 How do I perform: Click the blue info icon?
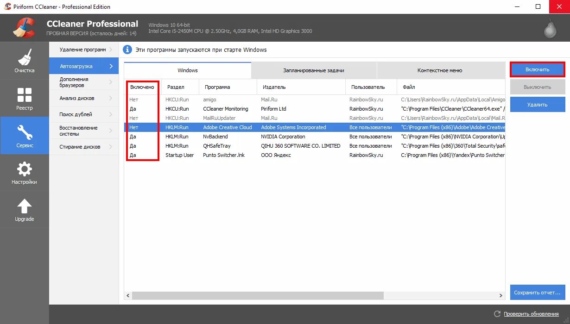click(x=127, y=50)
